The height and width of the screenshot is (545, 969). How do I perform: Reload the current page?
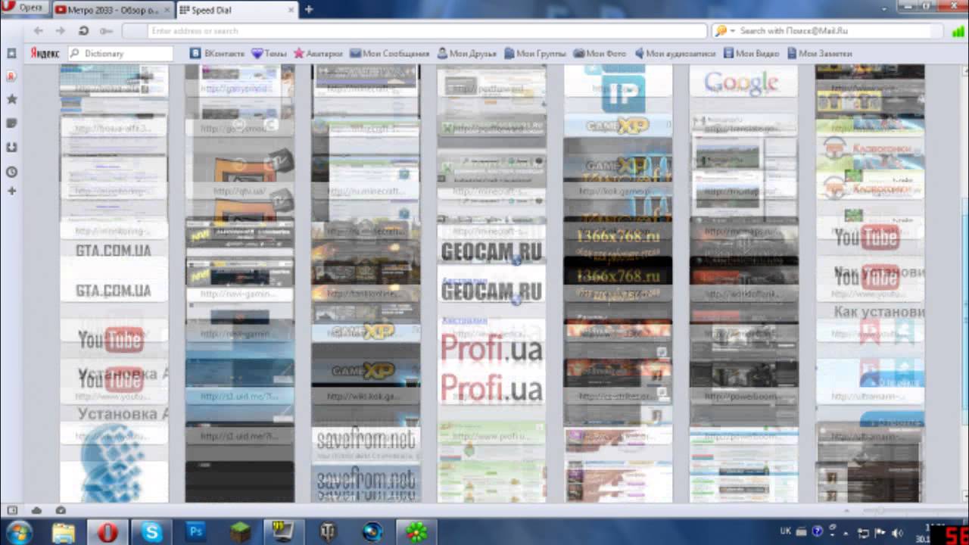(x=83, y=31)
